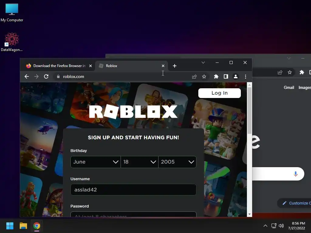
Task: Open volume control tray icon
Action: pos(281,226)
